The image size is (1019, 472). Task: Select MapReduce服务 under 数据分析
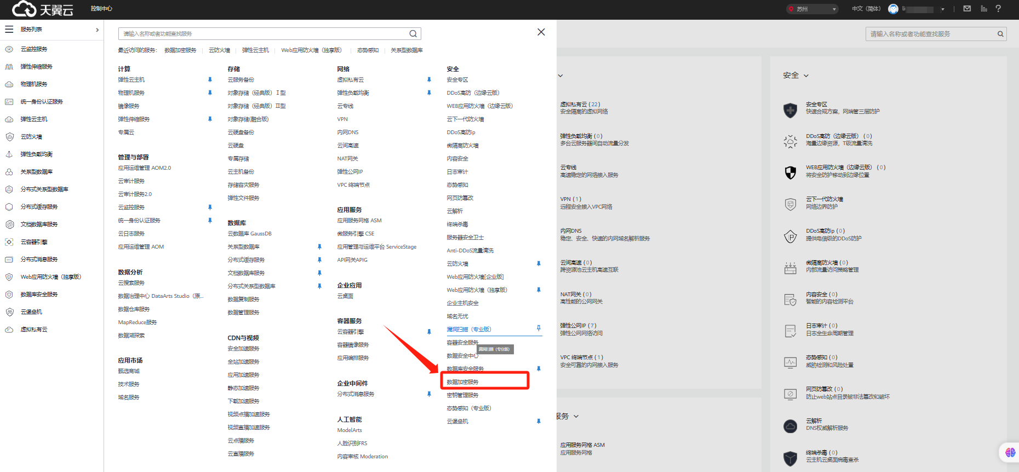coord(138,323)
